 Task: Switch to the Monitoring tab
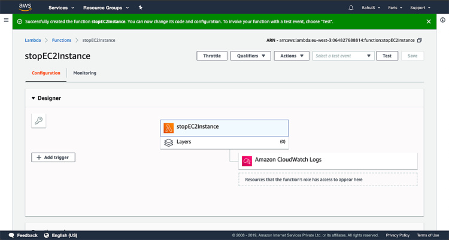point(84,73)
